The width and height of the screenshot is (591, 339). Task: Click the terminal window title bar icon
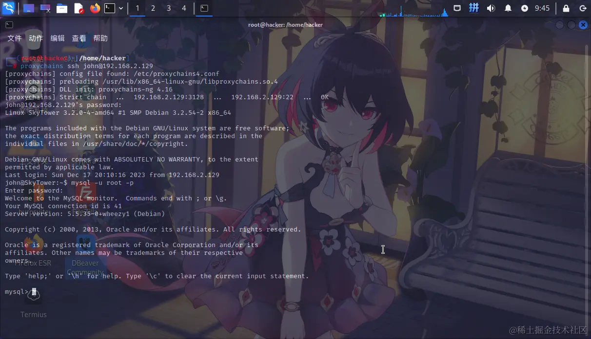pyautogui.click(x=9, y=25)
